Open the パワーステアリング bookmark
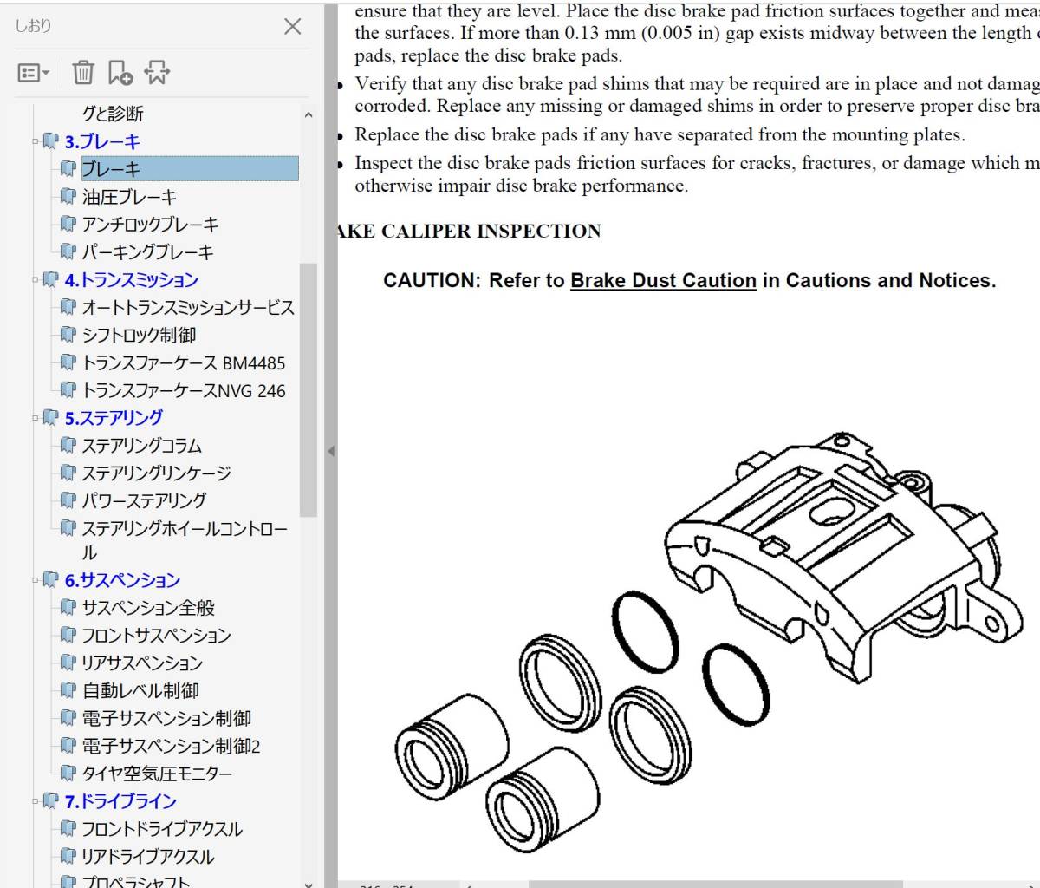This screenshot has width=1040, height=888. click(144, 500)
